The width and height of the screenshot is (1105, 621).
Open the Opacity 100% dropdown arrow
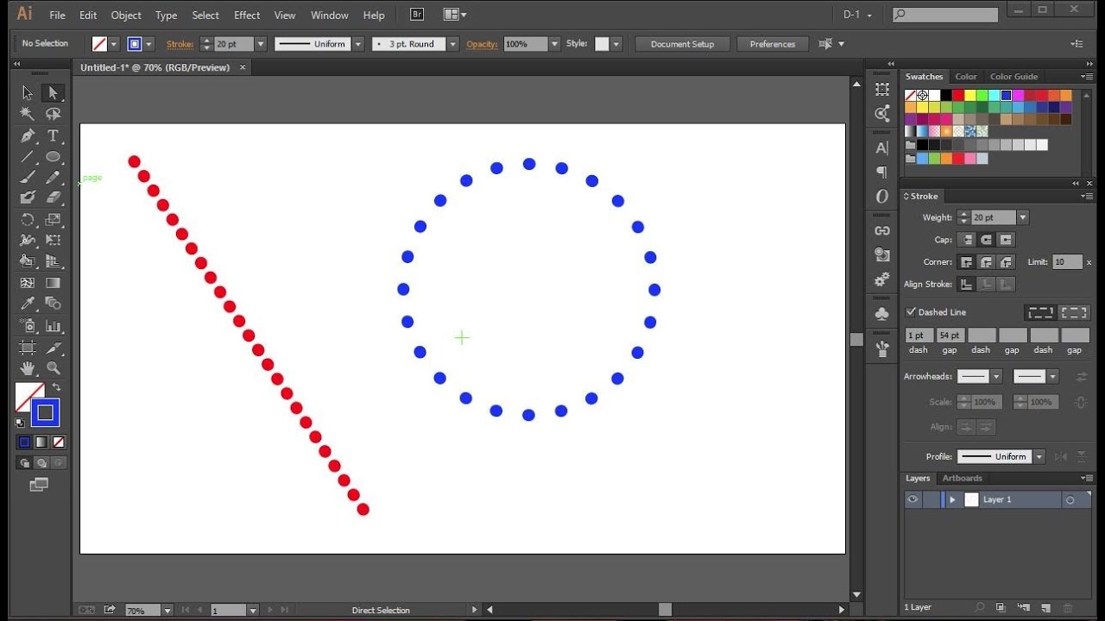pyautogui.click(x=554, y=44)
